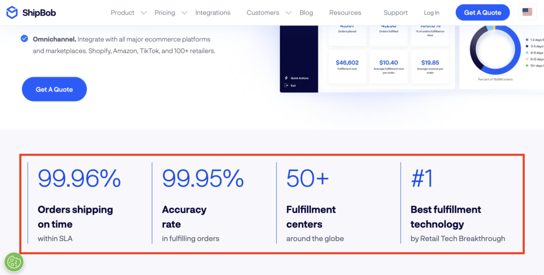Click the Omnichannel blue checkmark icon
The image size is (544, 275).
pyautogui.click(x=24, y=39)
